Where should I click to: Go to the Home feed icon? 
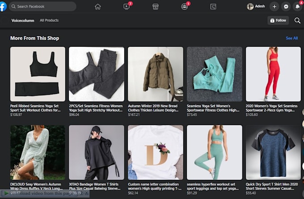click(98, 7)
